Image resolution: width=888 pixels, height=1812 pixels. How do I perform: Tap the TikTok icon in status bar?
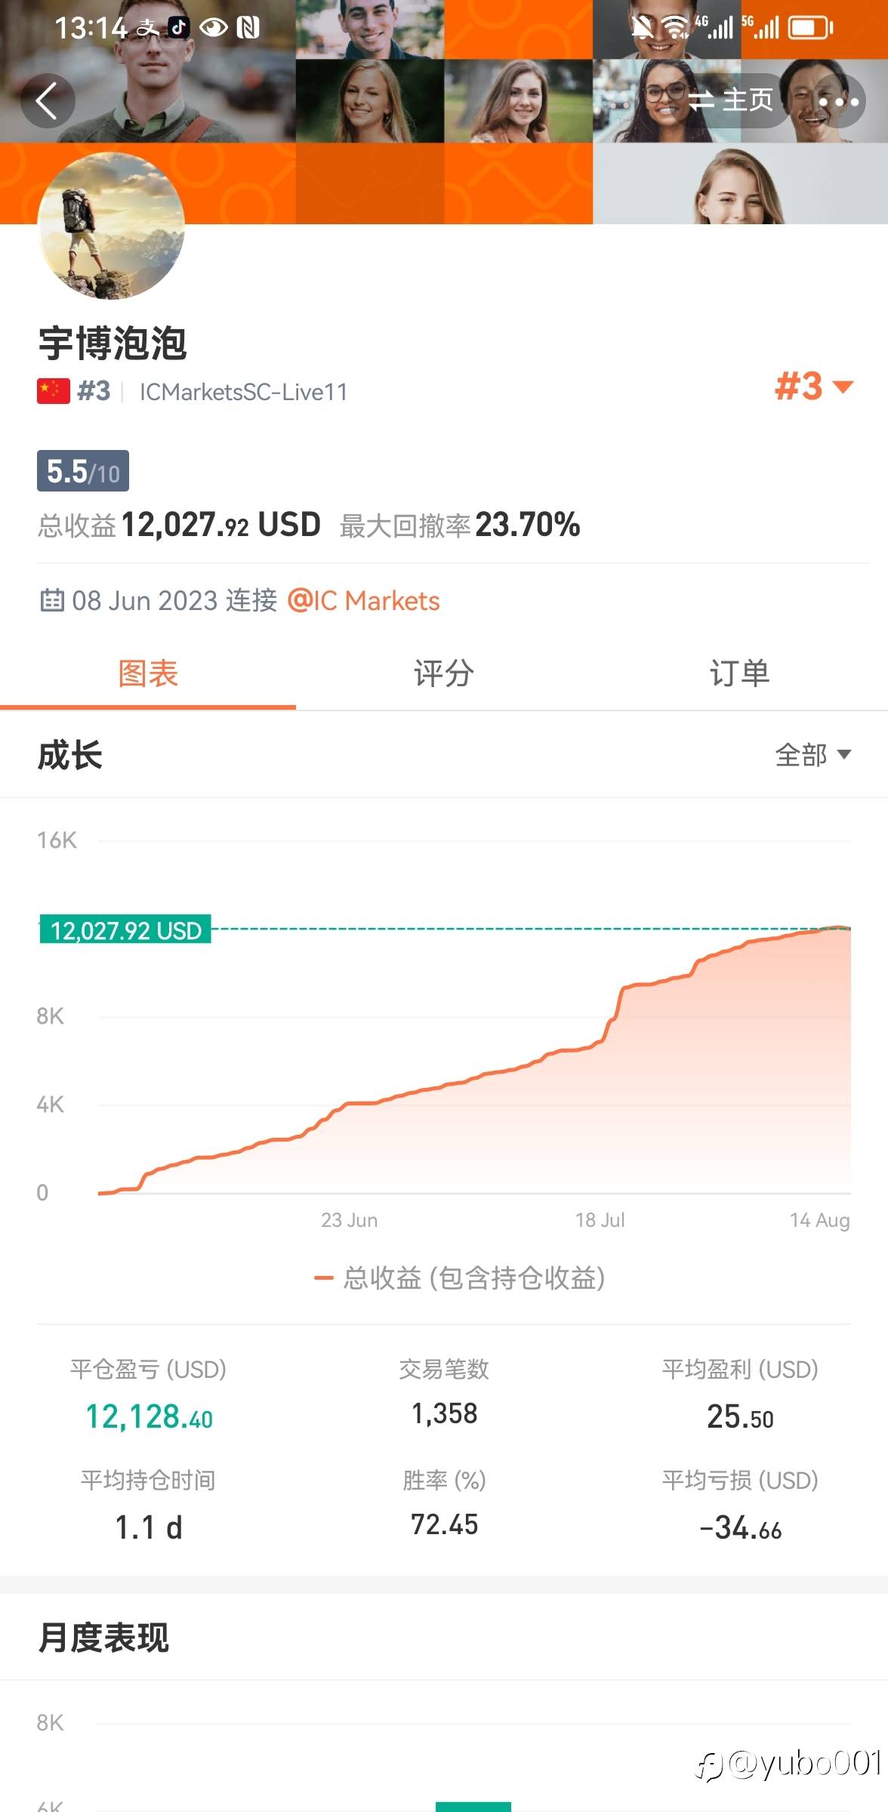(179, 28)
